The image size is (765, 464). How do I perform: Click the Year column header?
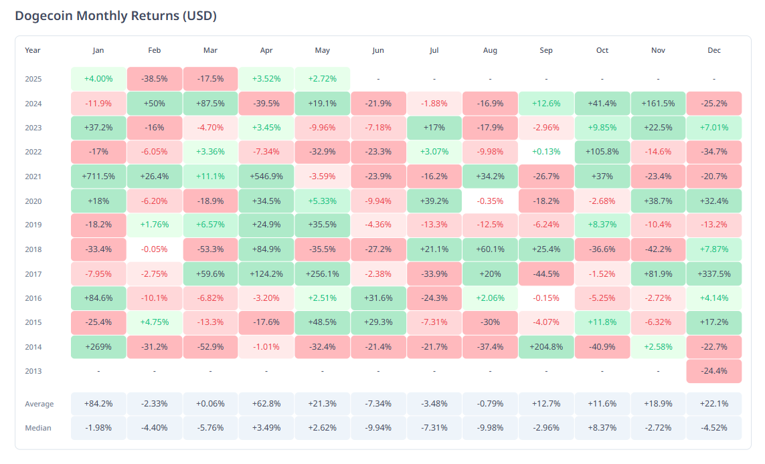(33, 50)
